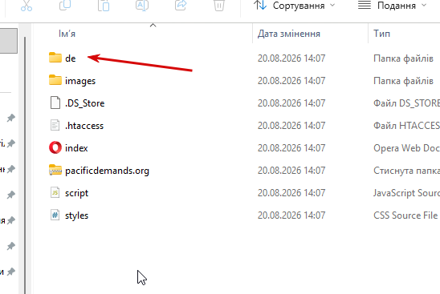
Task: Click 'JavaScript Sourc' type cell
Action: point(406,192)
